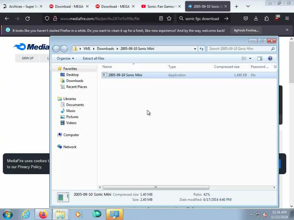The image size is (294, 220).
Task: Open the Firefox hamburger menu
Action: pos(287,18)
